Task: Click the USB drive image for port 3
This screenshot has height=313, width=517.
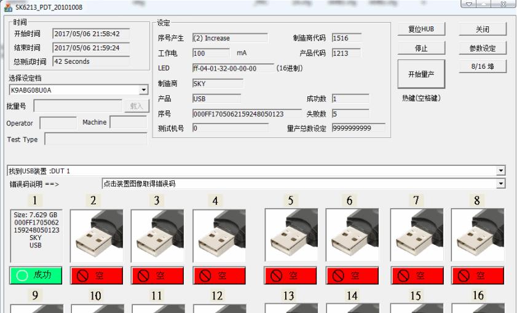Action: [x=158, y=236]
